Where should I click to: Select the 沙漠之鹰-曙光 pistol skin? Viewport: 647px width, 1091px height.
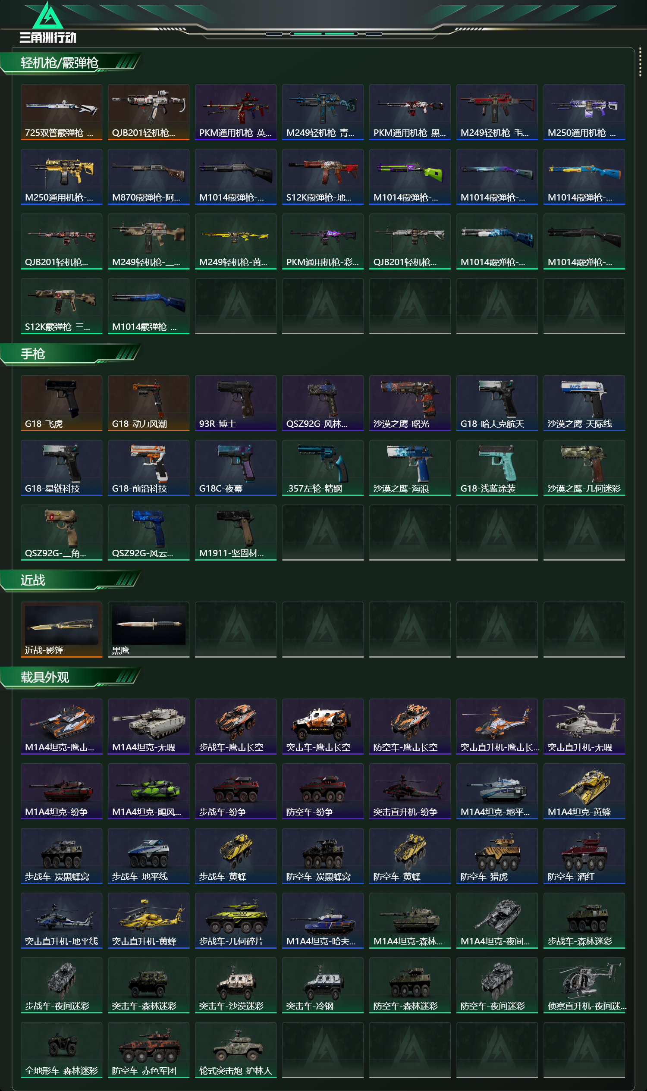pos(410,403)
